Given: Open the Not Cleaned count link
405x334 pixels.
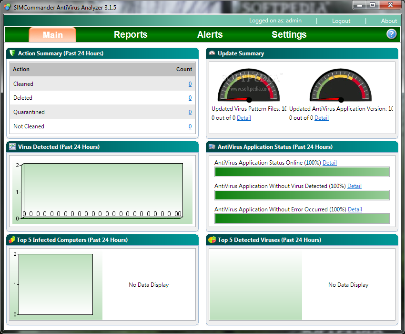Looking at the screenshot, I should tap(190, 126).
